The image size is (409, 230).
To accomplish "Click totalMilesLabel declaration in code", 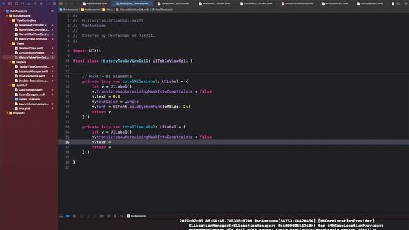I will click(x=140, y=81).
